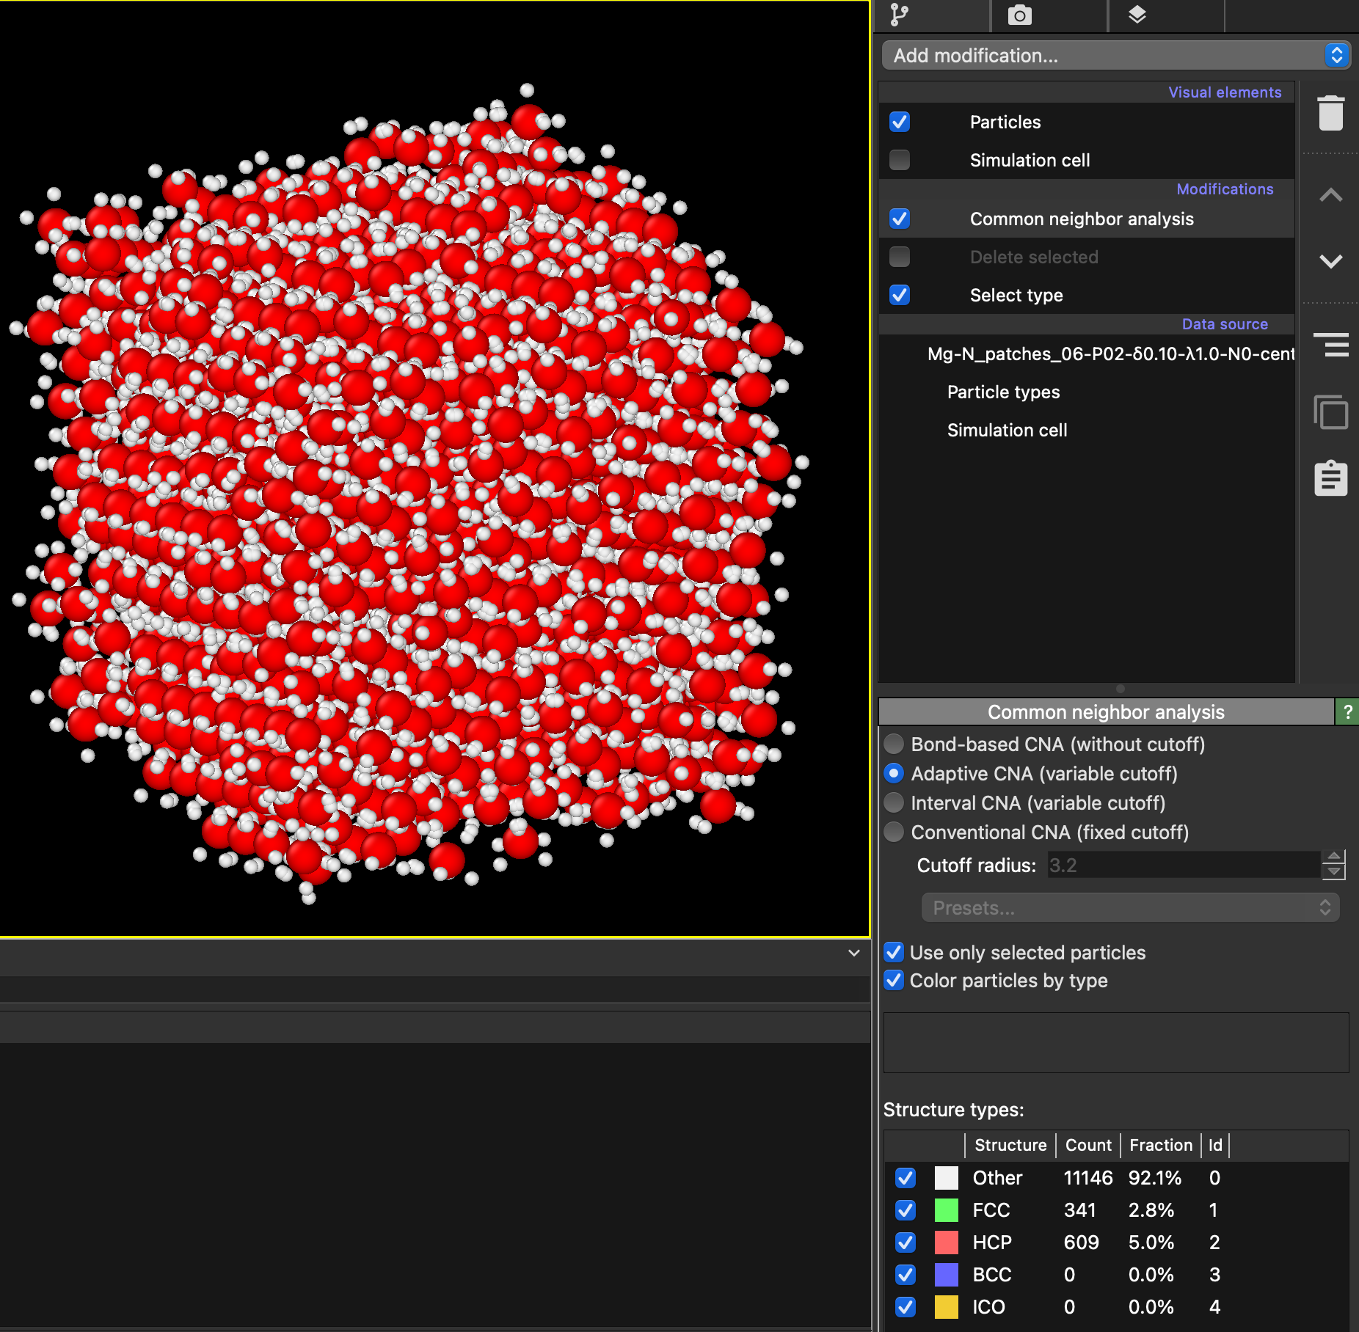
Task: Select the Select type modification entry
Action: coord(1016,295)
